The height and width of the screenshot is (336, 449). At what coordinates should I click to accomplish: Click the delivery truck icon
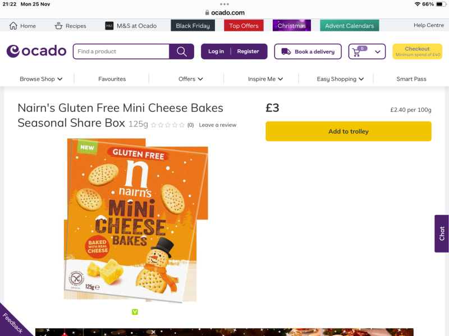286,51
